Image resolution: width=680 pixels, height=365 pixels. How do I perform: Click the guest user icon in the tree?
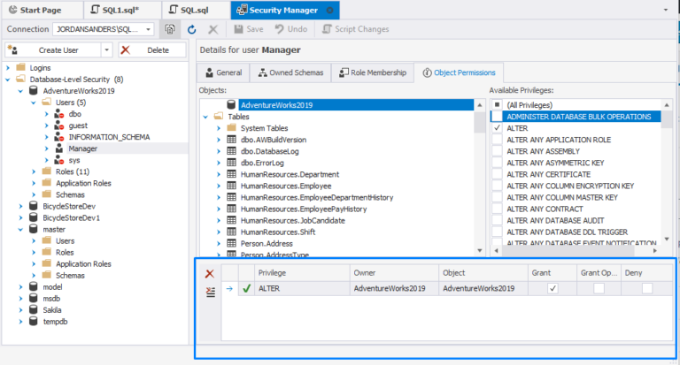[59, 125]
